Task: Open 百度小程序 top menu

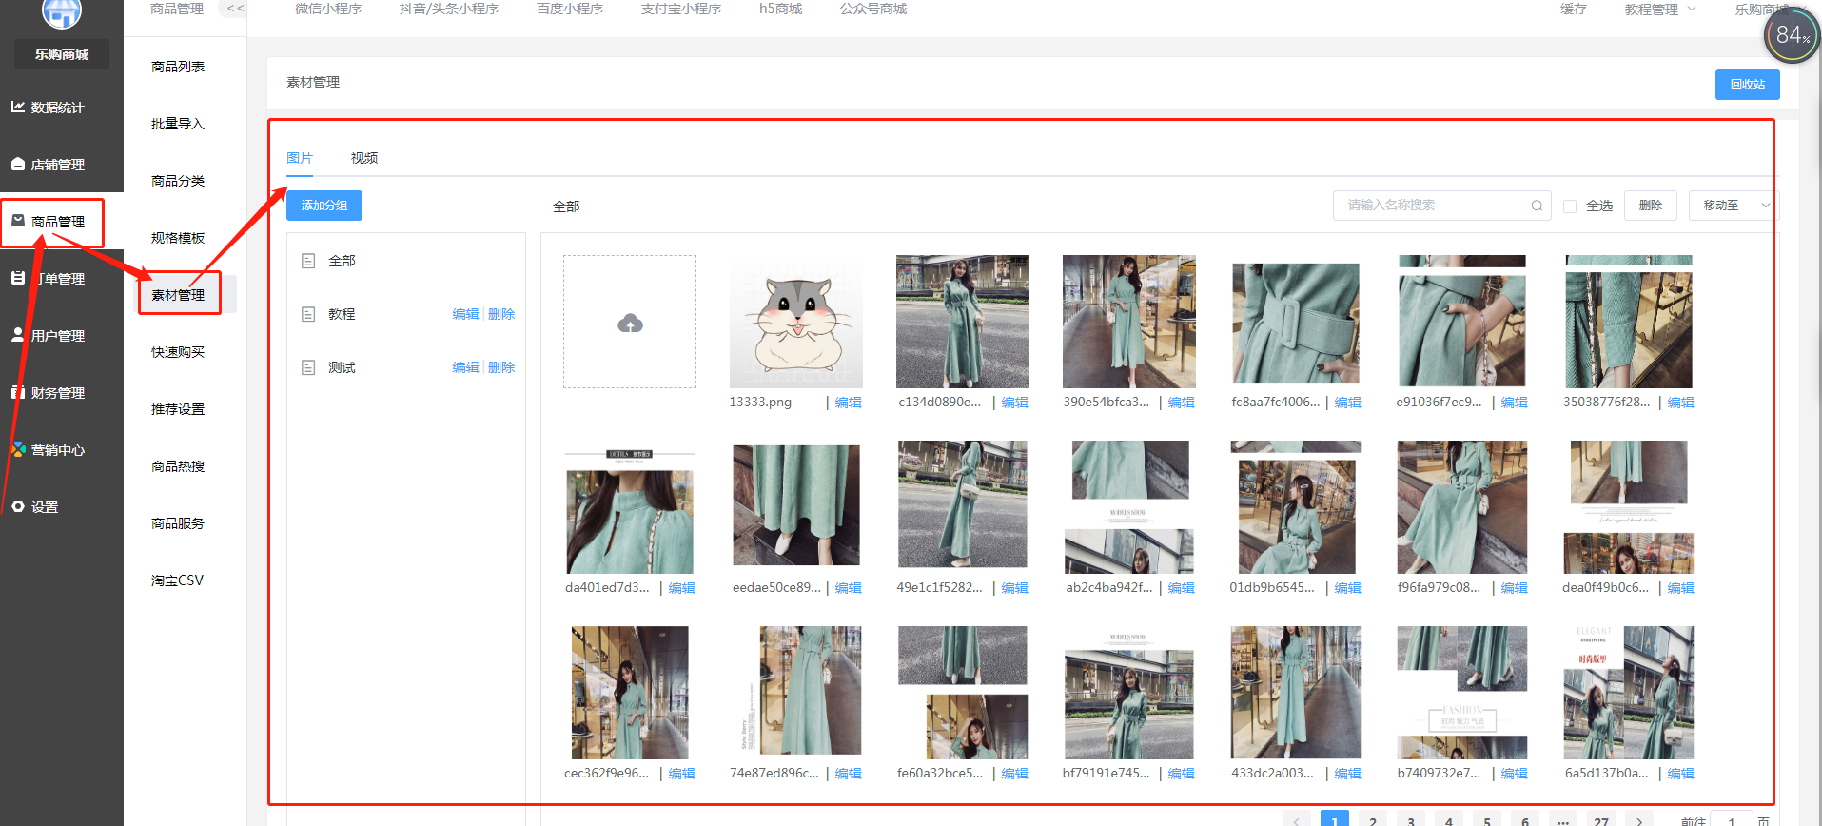Action: pos(570,9)
